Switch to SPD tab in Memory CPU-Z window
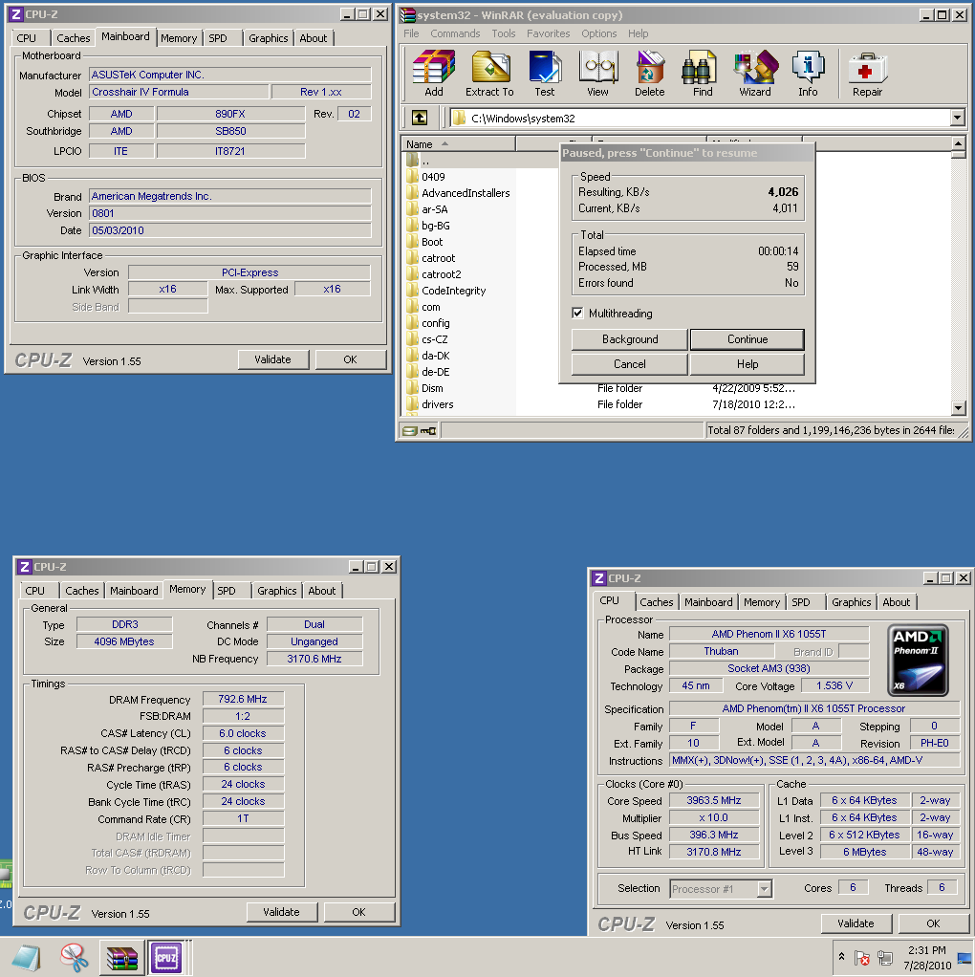 [227, 591]
